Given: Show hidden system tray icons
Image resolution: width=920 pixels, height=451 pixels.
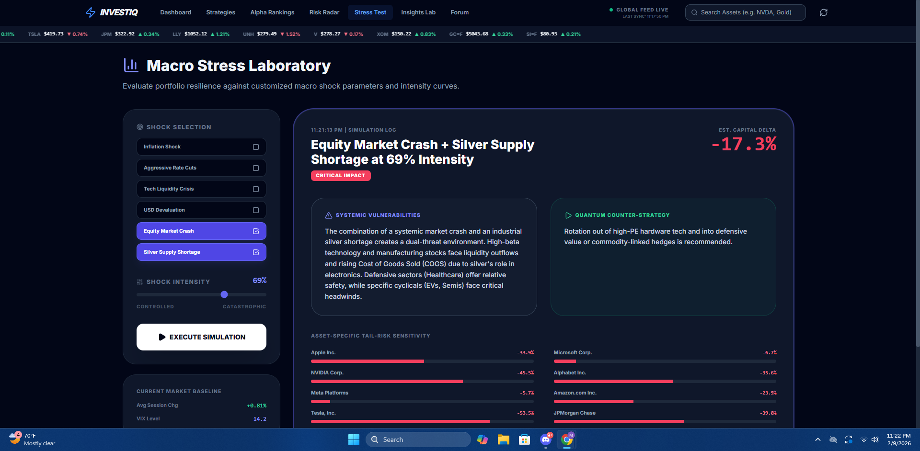Looking at the screenshot, I should pyautogui.click(x=818, y=440).
